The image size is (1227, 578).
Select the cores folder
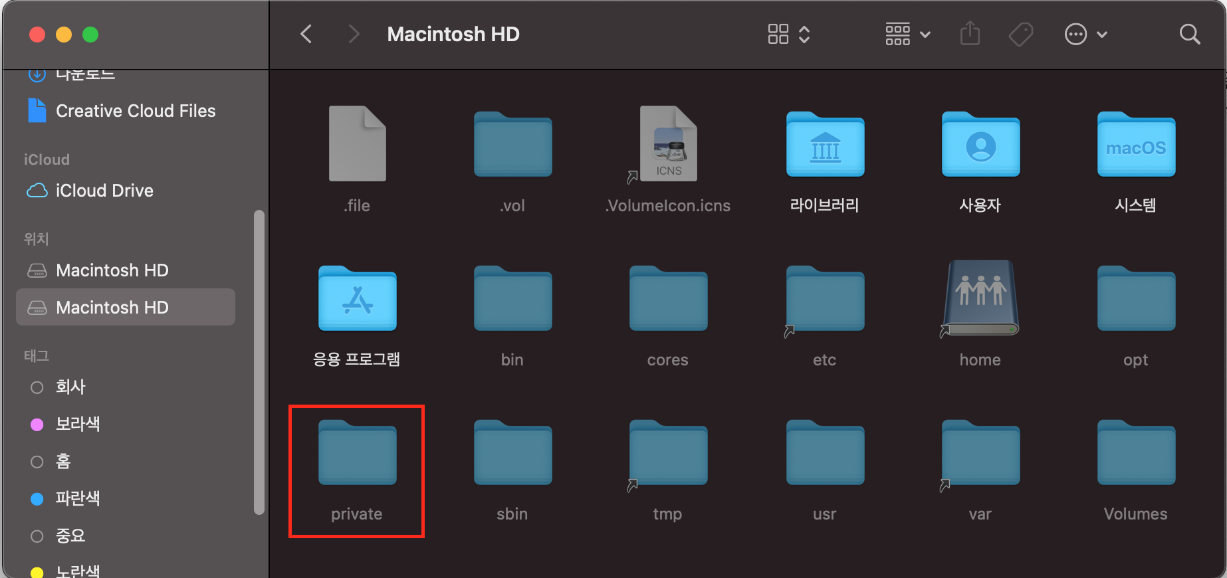point(668,298)
